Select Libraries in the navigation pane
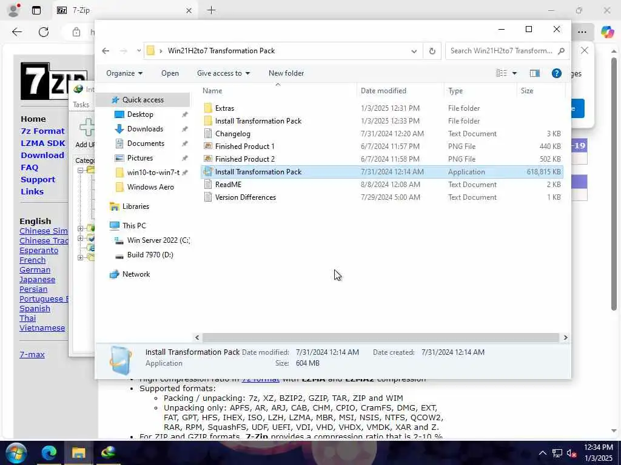 pyautogui.click(x=135, y=206)
